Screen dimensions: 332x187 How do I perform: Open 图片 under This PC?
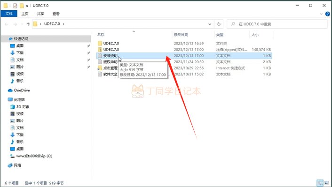20,121
